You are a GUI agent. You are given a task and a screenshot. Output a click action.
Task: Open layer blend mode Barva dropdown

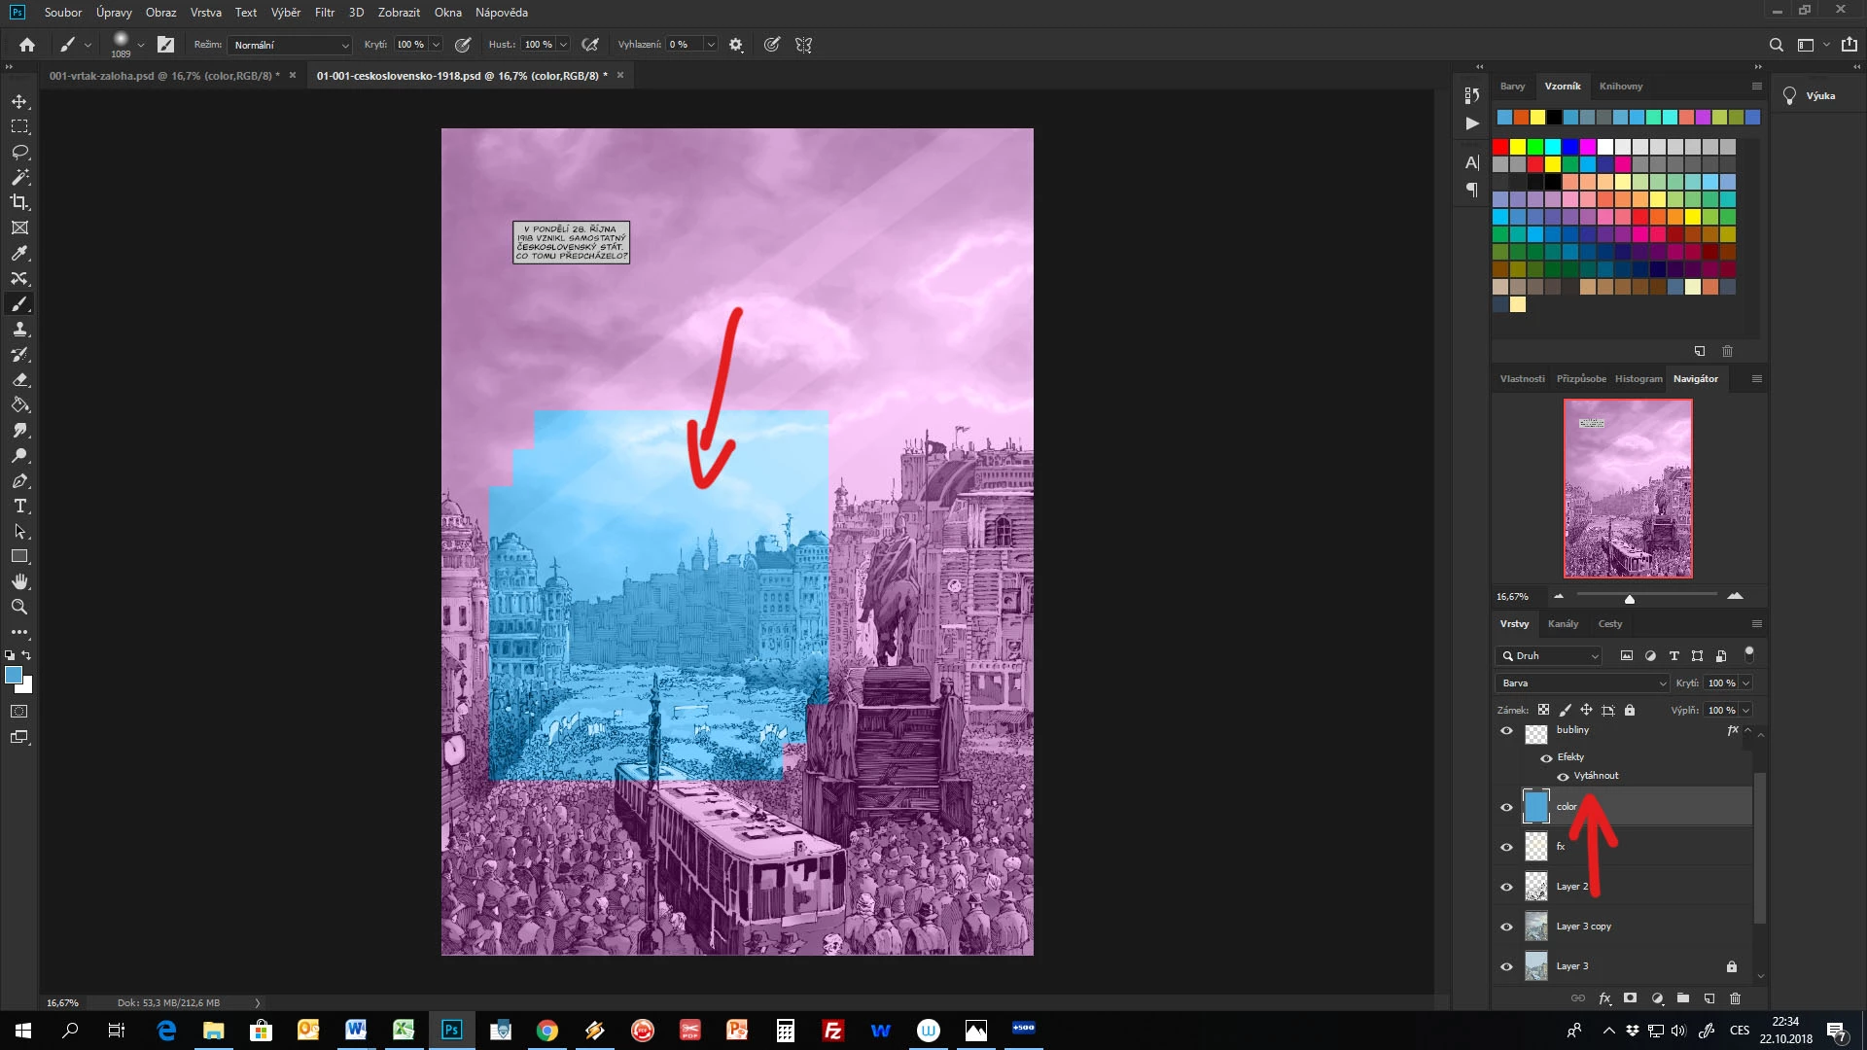(x=1582, y=683)
